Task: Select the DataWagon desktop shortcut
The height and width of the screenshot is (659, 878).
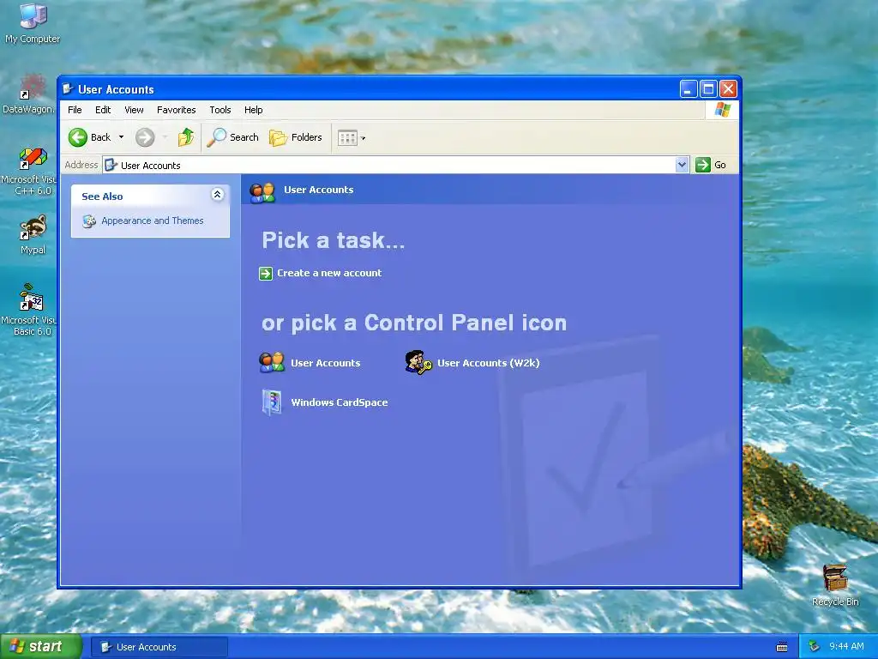Action: (30, 94)
